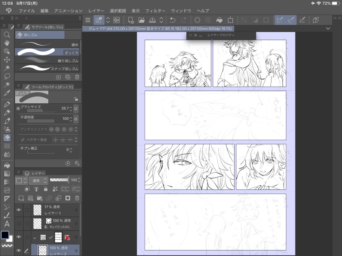
Task: Click the Scale/Rotate transform icon
Action: 230,20
